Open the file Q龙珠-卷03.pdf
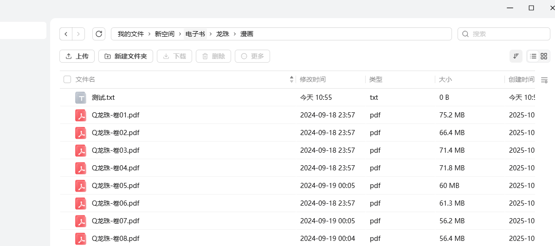Screen dimensions: 555x246 (x=116, y=150)
